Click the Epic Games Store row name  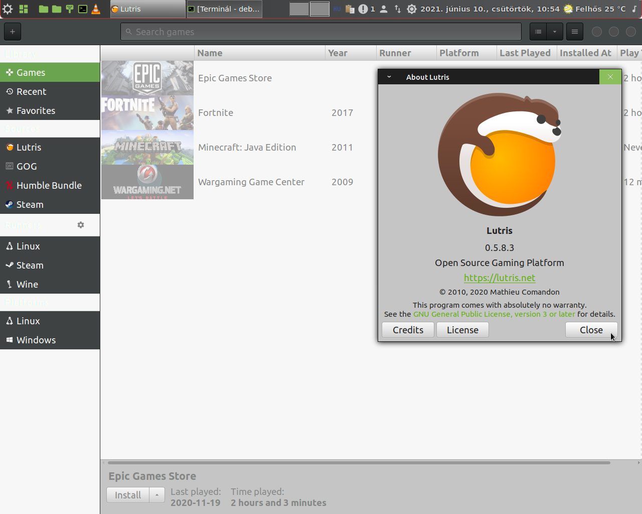tap(235, 78)
